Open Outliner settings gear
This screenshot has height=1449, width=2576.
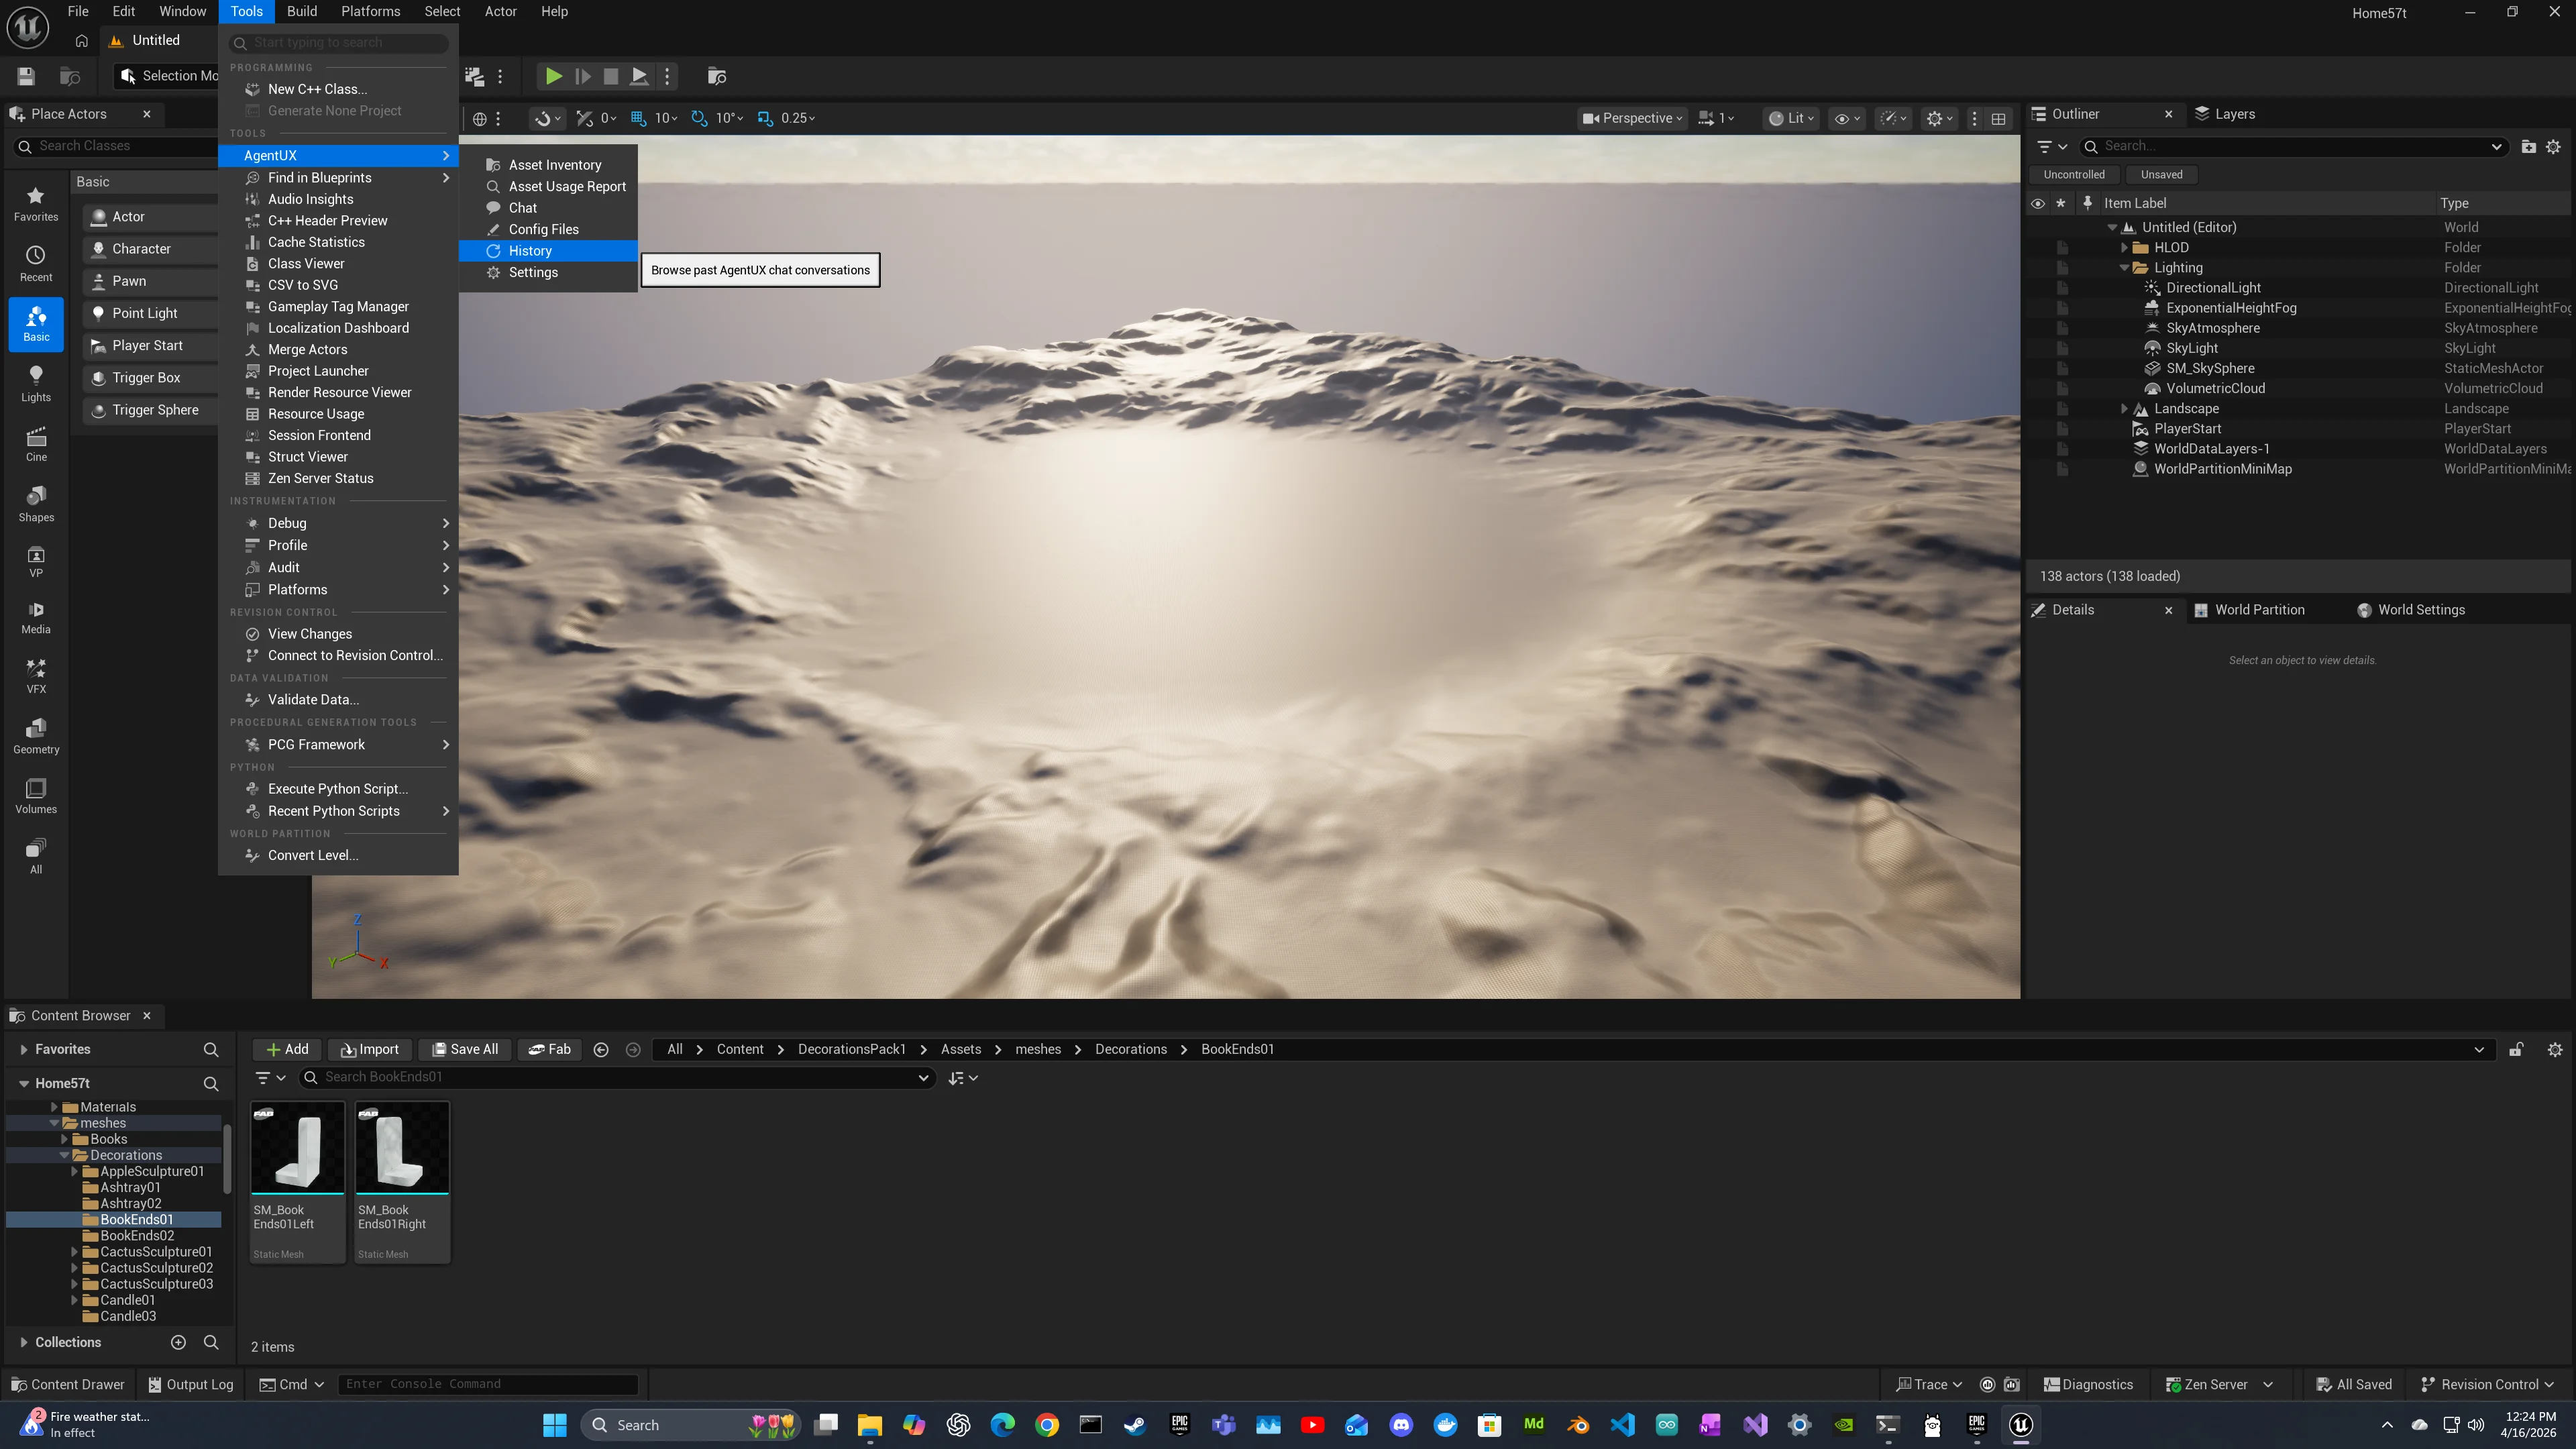(2553, 146)
